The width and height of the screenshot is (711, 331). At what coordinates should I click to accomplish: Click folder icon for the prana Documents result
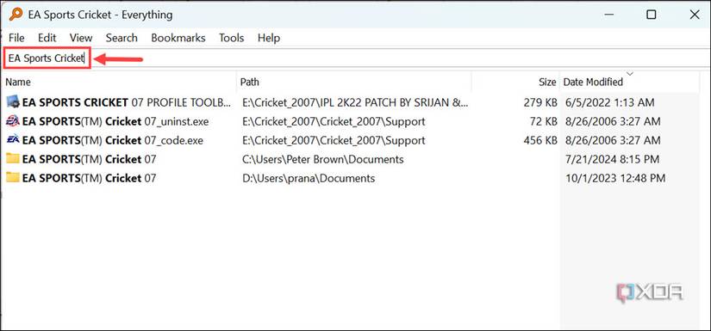pyautogui.click(x=13, y=178)
